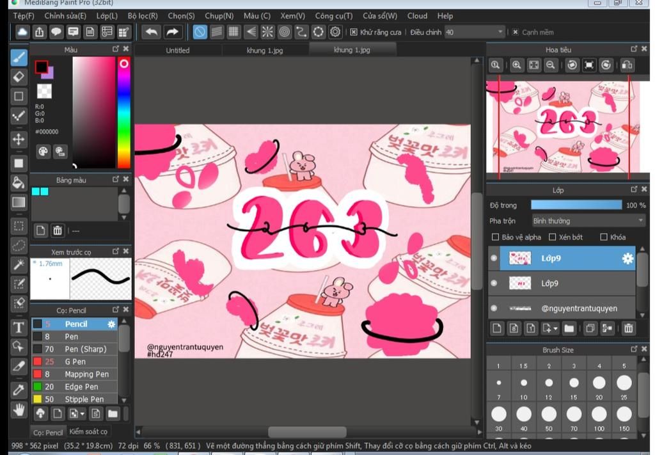Enable the Cạnh mềm checkbox
The height and width of the screenshot is (455, 655).
click(x=516, y=32)
